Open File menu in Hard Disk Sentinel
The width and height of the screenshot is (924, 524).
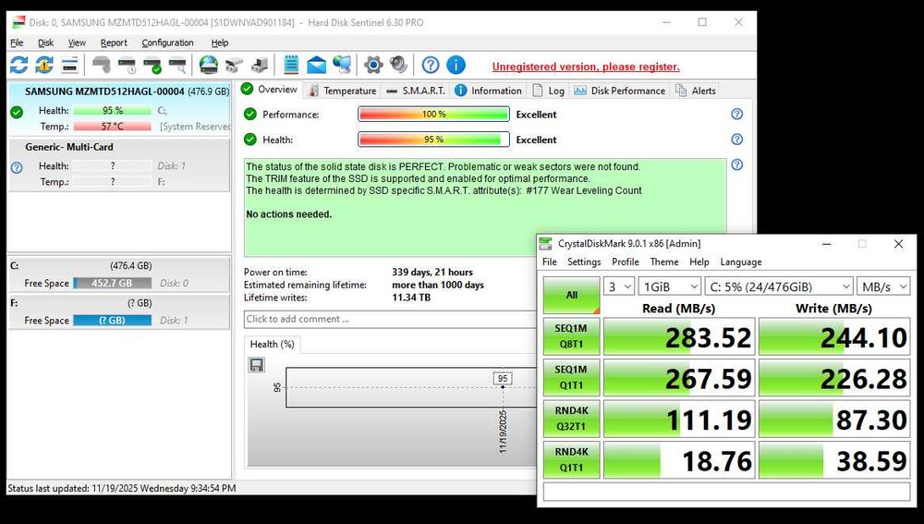17,43
